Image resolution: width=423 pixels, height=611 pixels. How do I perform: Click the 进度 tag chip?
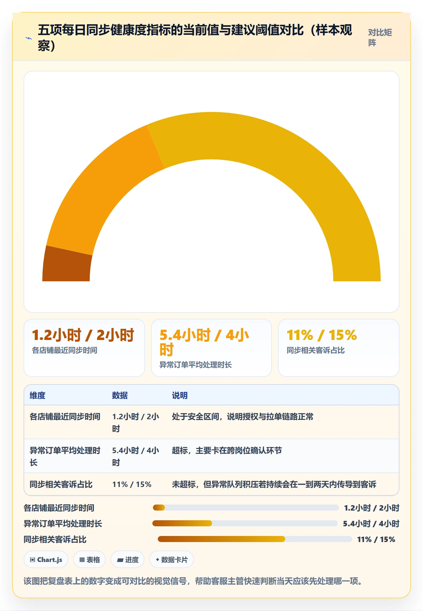128,560
